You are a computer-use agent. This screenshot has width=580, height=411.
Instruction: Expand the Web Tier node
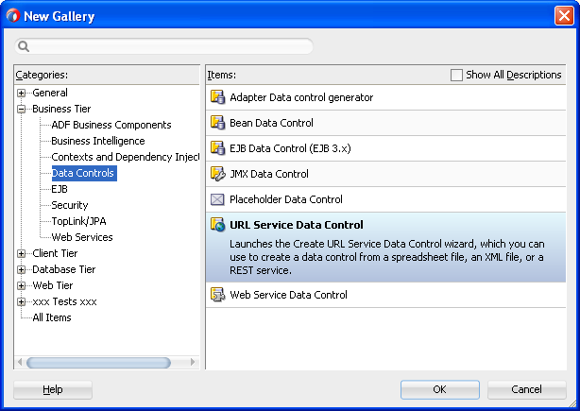22,285
